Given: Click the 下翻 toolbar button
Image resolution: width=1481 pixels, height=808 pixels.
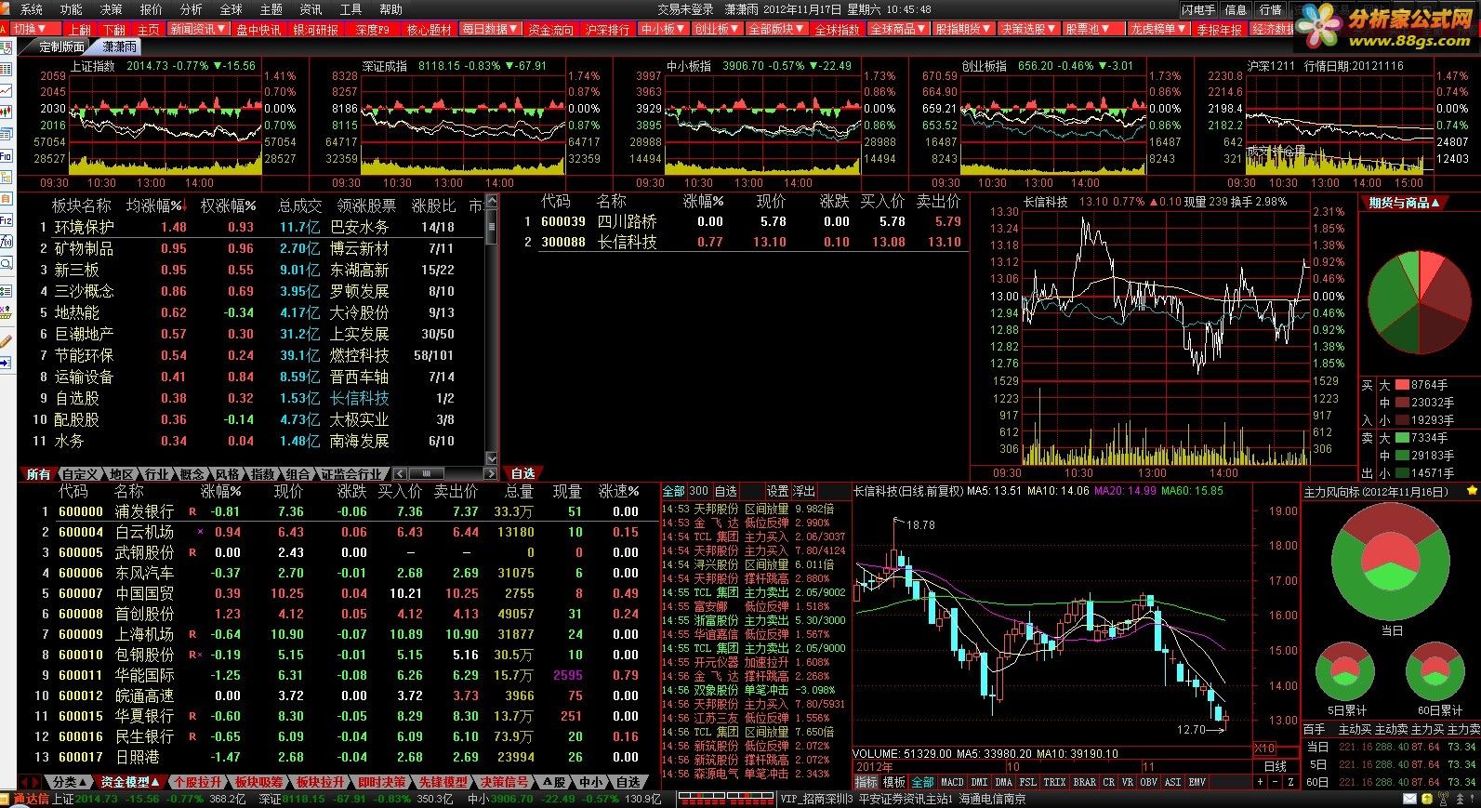Looking at the screenshot, I should pyautogui.click(x=113, y=29).
